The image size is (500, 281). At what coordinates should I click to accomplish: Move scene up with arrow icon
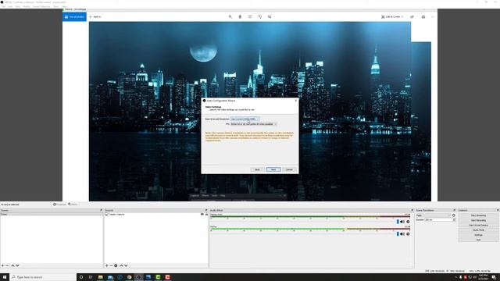tap(12, 265)
